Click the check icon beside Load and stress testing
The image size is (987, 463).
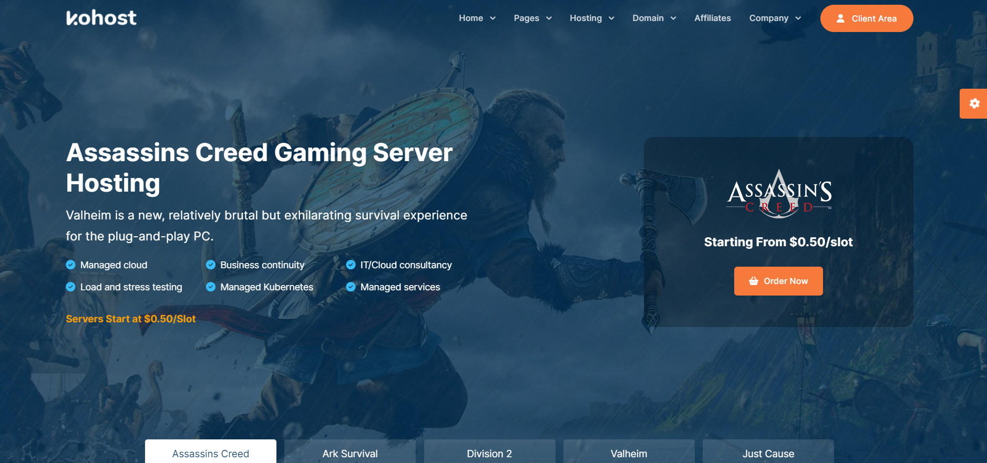70,287
